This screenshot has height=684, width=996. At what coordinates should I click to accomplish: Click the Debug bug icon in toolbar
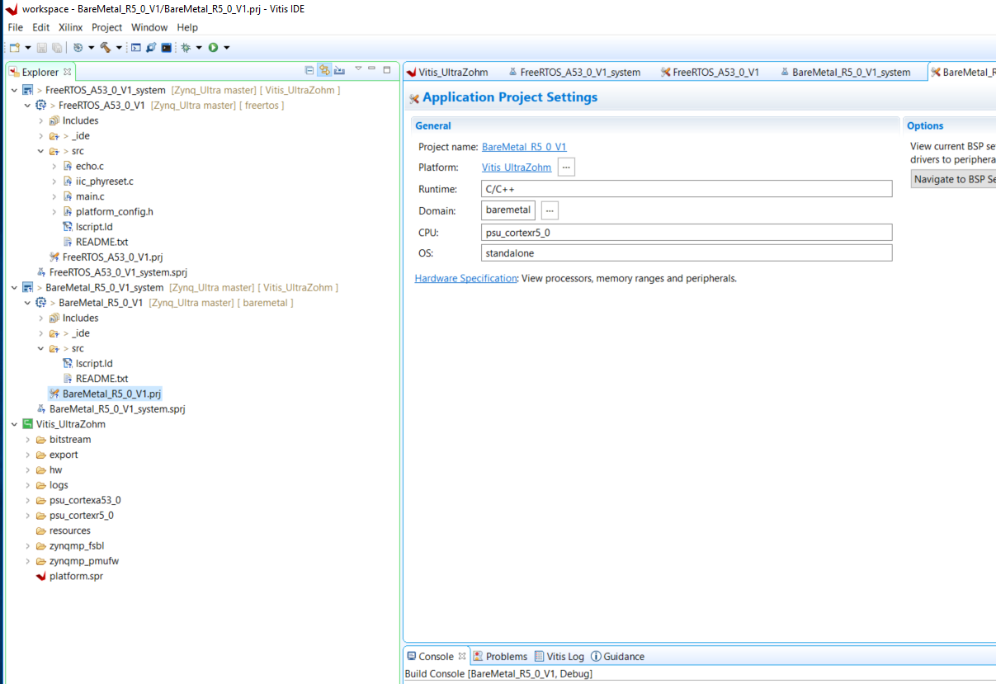[186, 48]
